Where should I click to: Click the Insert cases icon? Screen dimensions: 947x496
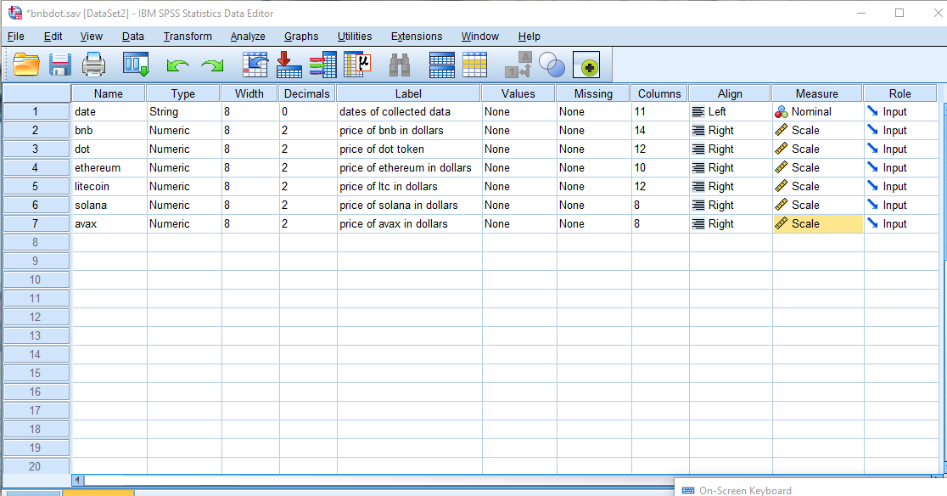[441, 65]
